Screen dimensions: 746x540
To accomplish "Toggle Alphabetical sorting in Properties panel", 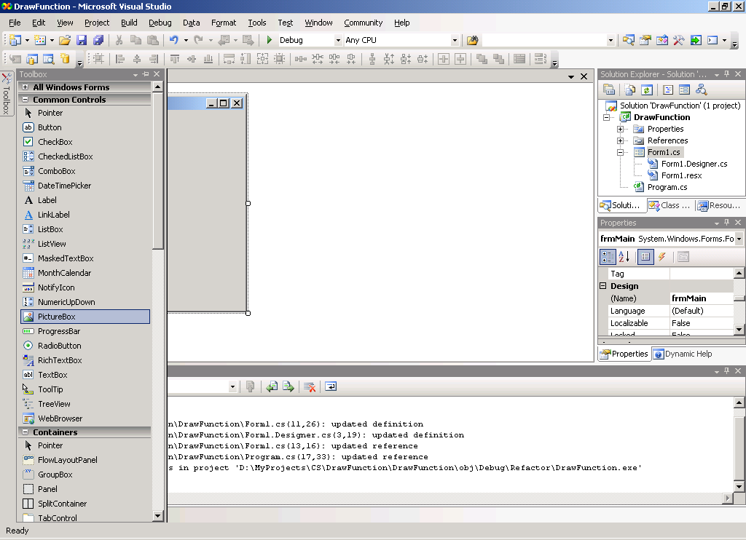I will (624, 257).
